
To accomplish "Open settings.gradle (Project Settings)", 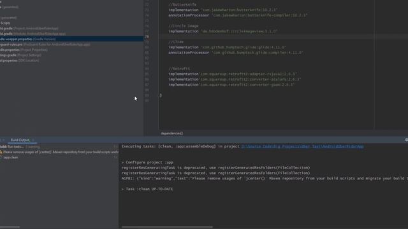I will (20, 55).
